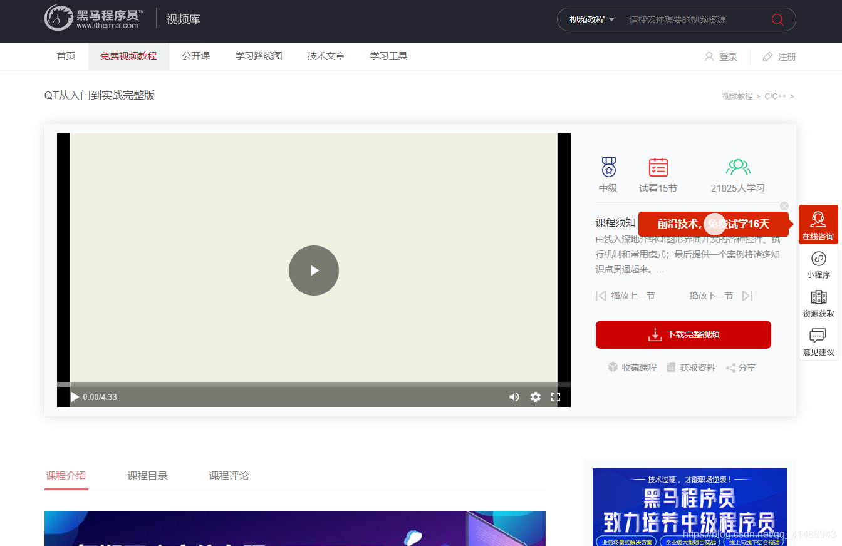Click the 收藏课程 label
The width and height of the screenshot is (842, 546).
coord(639,368)
